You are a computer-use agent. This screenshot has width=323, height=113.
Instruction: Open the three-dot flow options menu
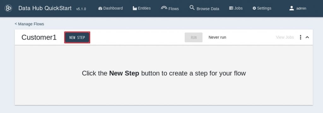[301, 37]
